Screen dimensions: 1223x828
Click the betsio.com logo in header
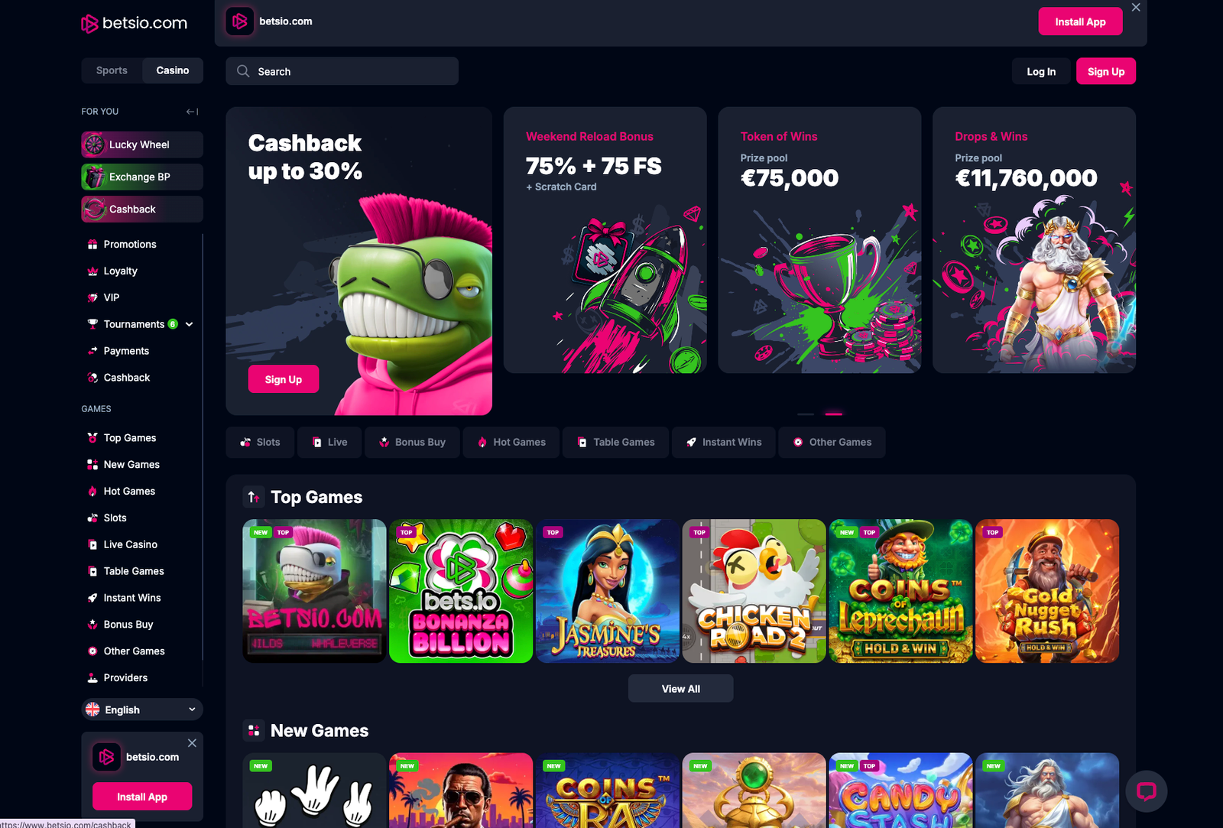tap(135, 23)
